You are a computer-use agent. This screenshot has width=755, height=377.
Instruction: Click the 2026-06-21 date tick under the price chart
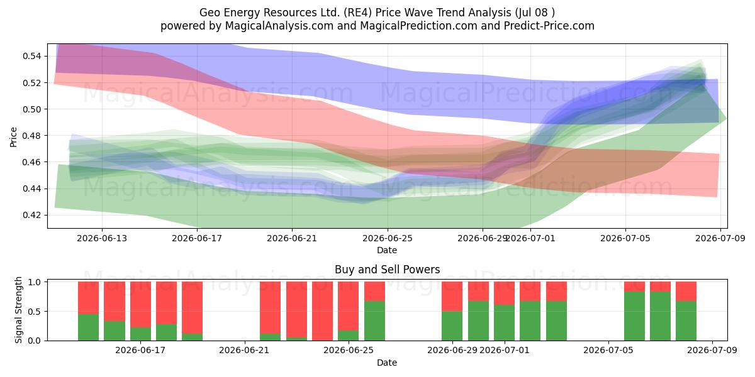pos(292,238)
